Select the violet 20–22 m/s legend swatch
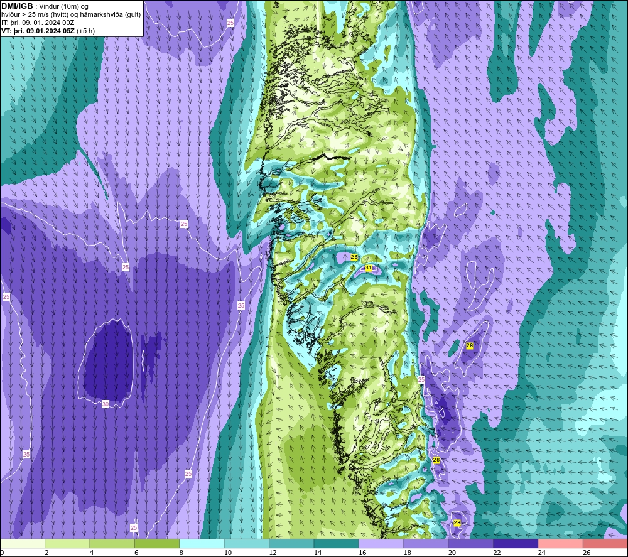Viewport: 628px width, 557px height. (471, 543)
